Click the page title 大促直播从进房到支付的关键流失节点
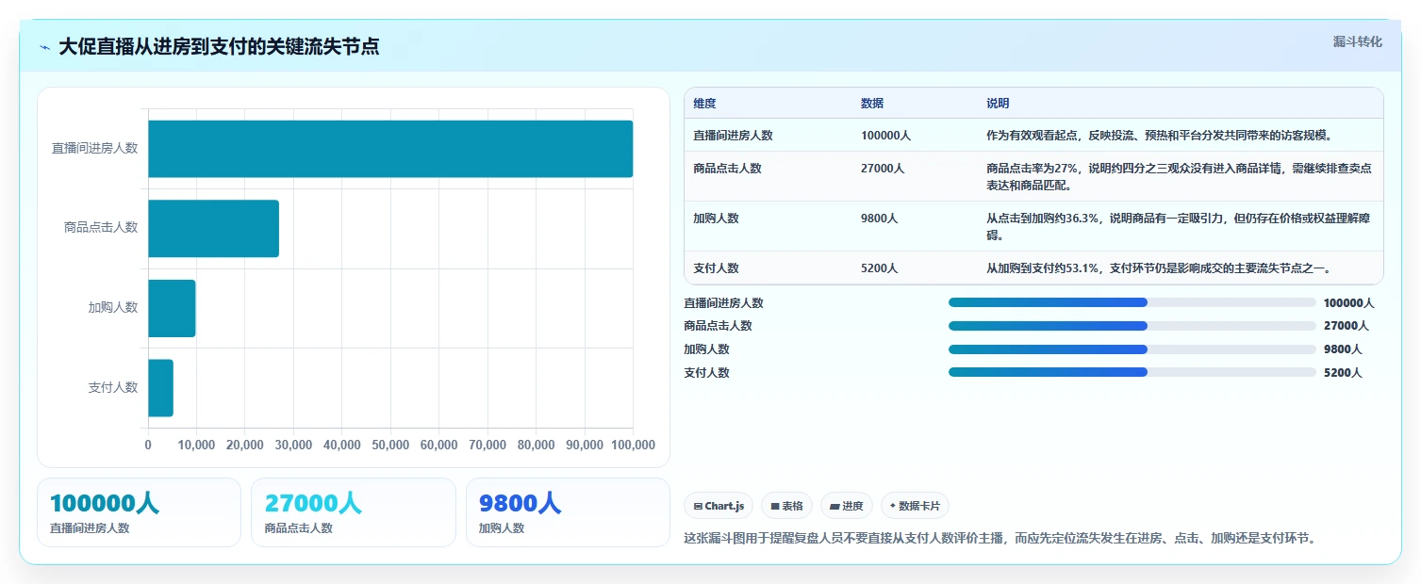The width and height of the screenshot is (1421, 584). (219, 46)
